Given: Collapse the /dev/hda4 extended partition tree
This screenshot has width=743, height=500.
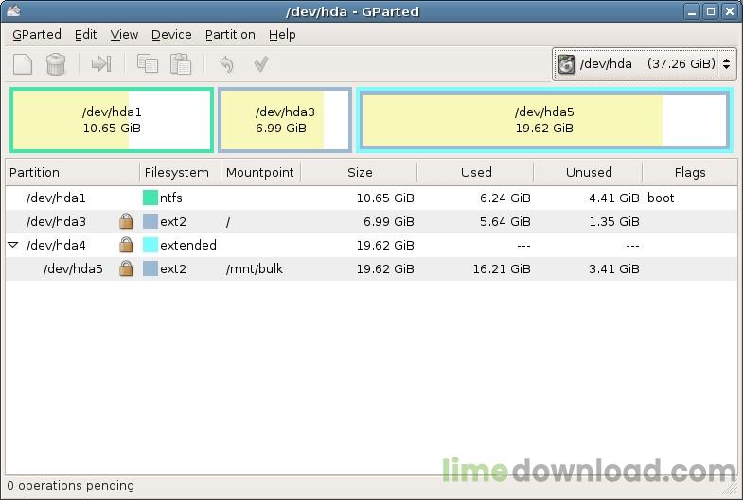Looking at the screenshot, I should [13, 245].
